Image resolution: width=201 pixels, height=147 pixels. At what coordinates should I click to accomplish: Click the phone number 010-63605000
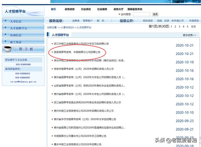tap(23, 64)
